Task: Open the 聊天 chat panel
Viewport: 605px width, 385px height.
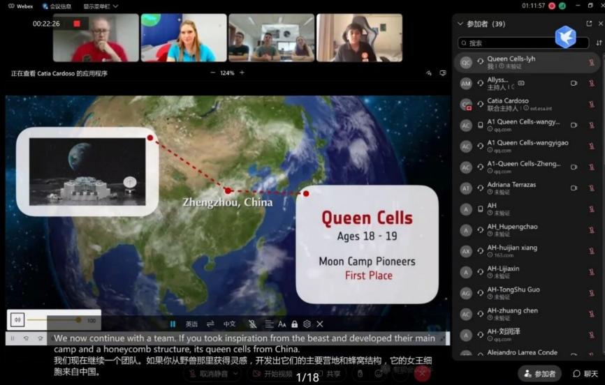Action: coord(585,374)
